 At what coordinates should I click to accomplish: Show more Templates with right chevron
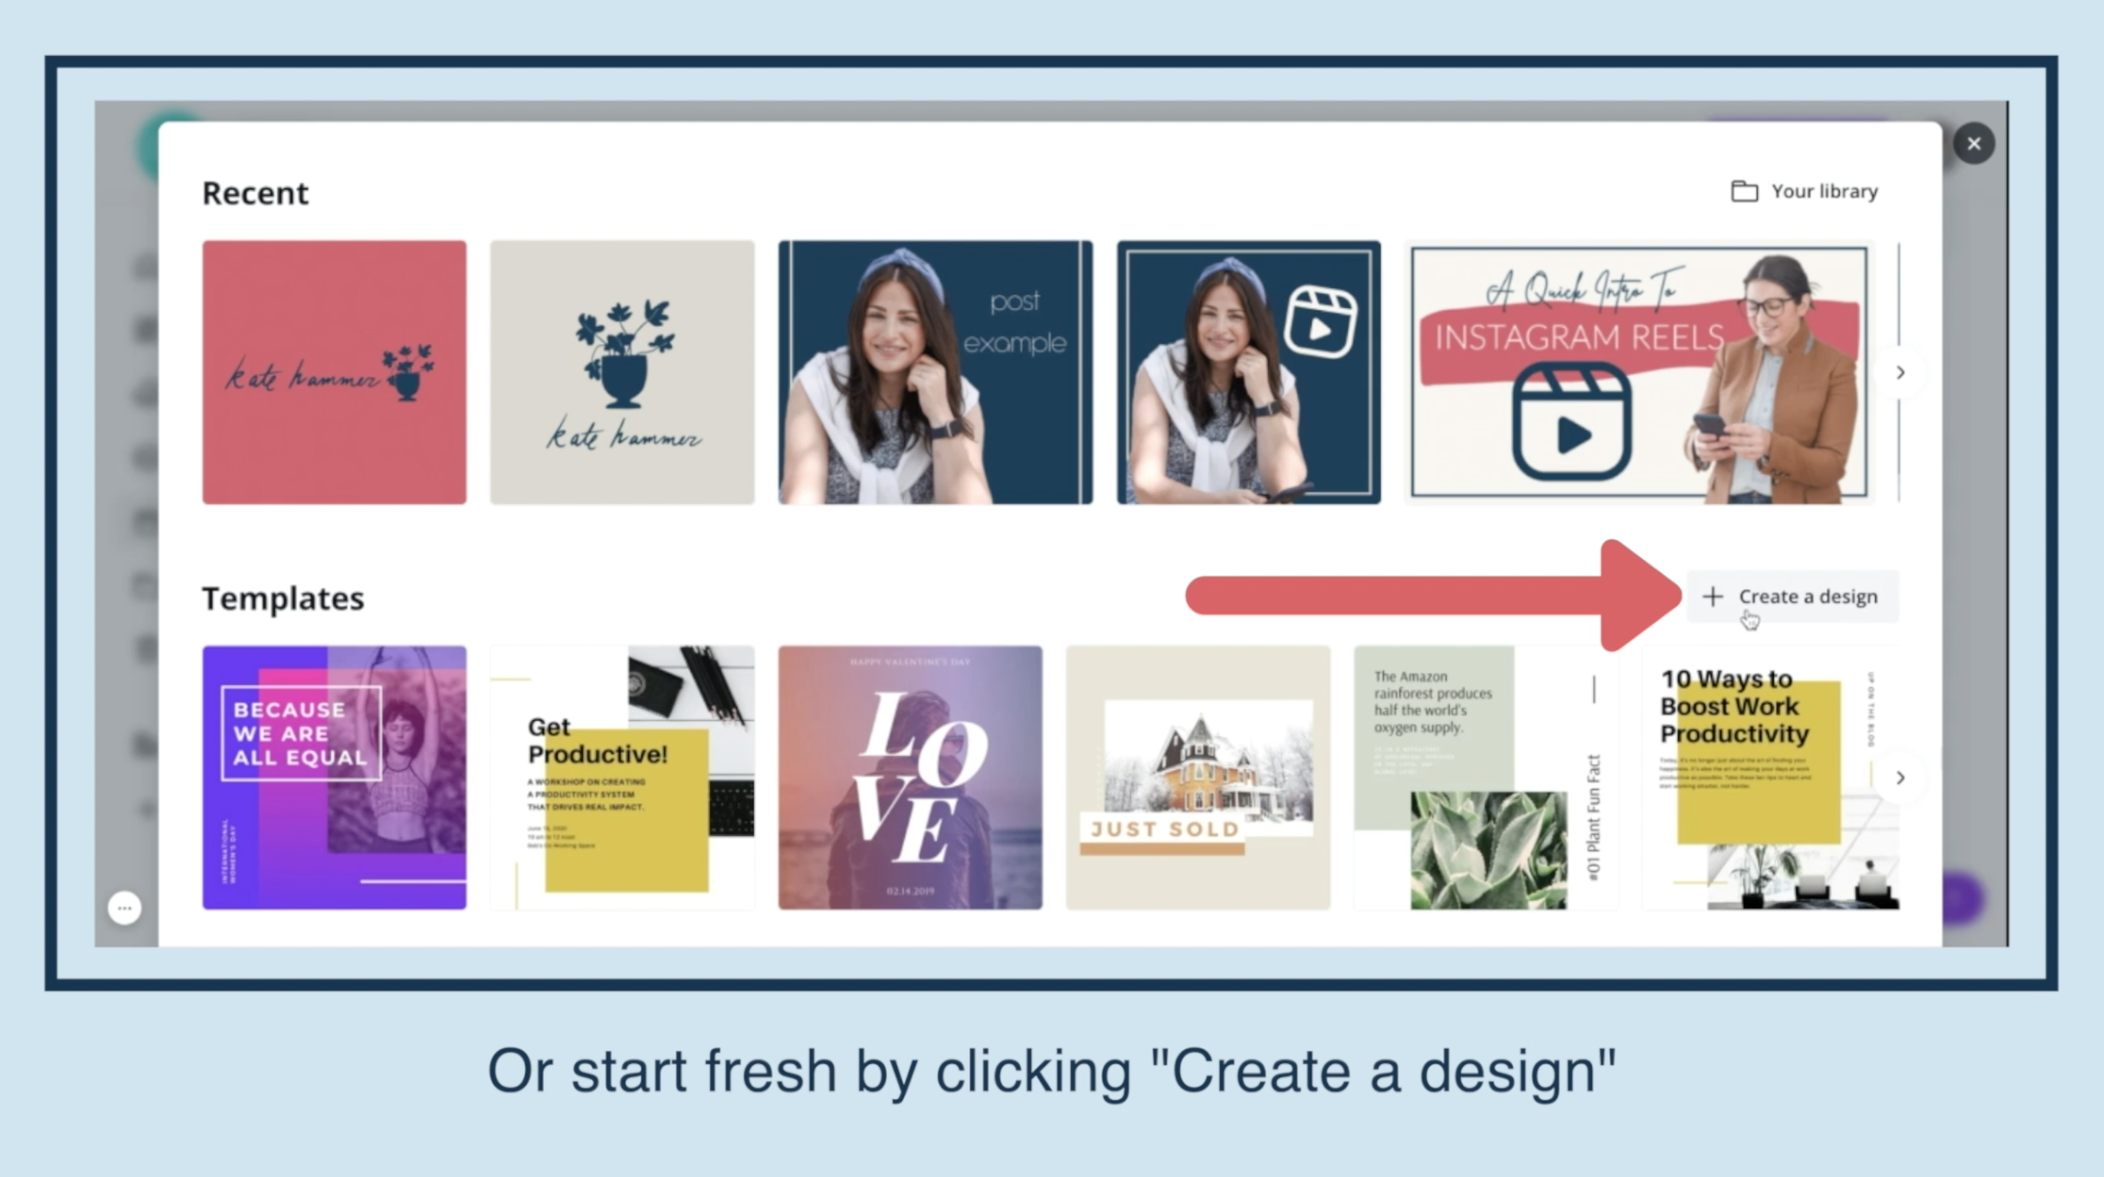[x=1899, y=777]
